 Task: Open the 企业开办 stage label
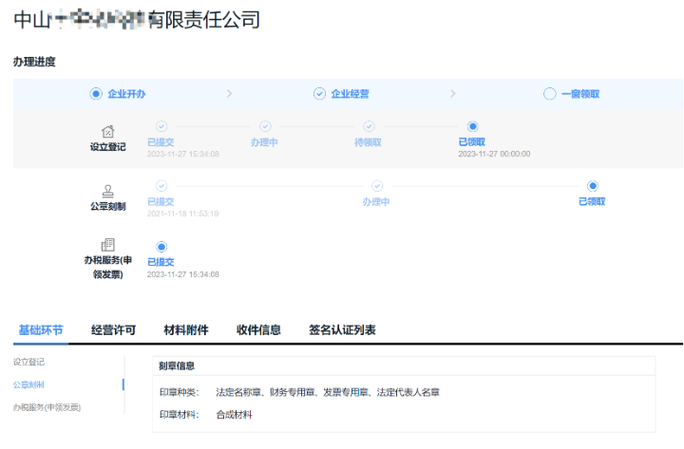126,94
